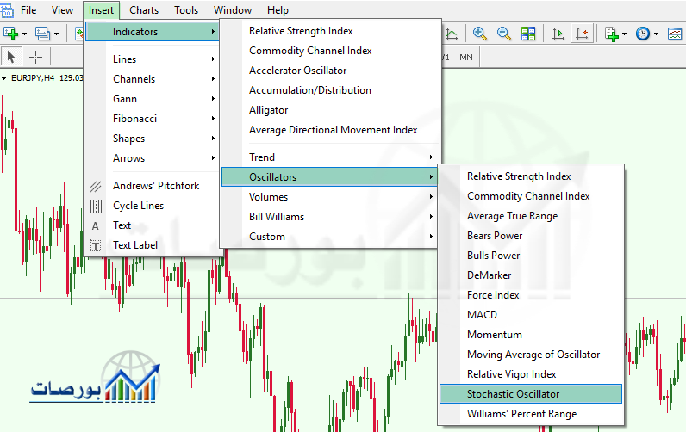Choose Force Index oscillator
The height and width of the screenshot is (432, 686).
(531, 295)
